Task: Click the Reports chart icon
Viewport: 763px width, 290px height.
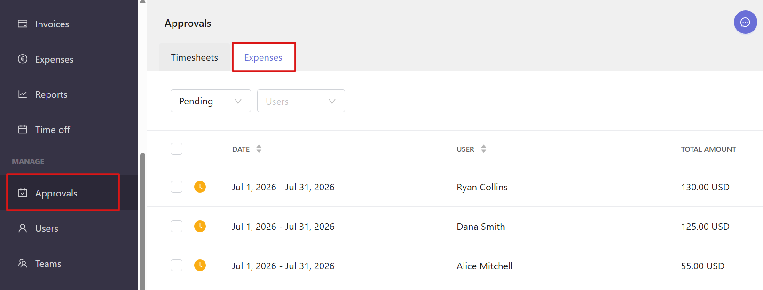Action: (23, 94)
